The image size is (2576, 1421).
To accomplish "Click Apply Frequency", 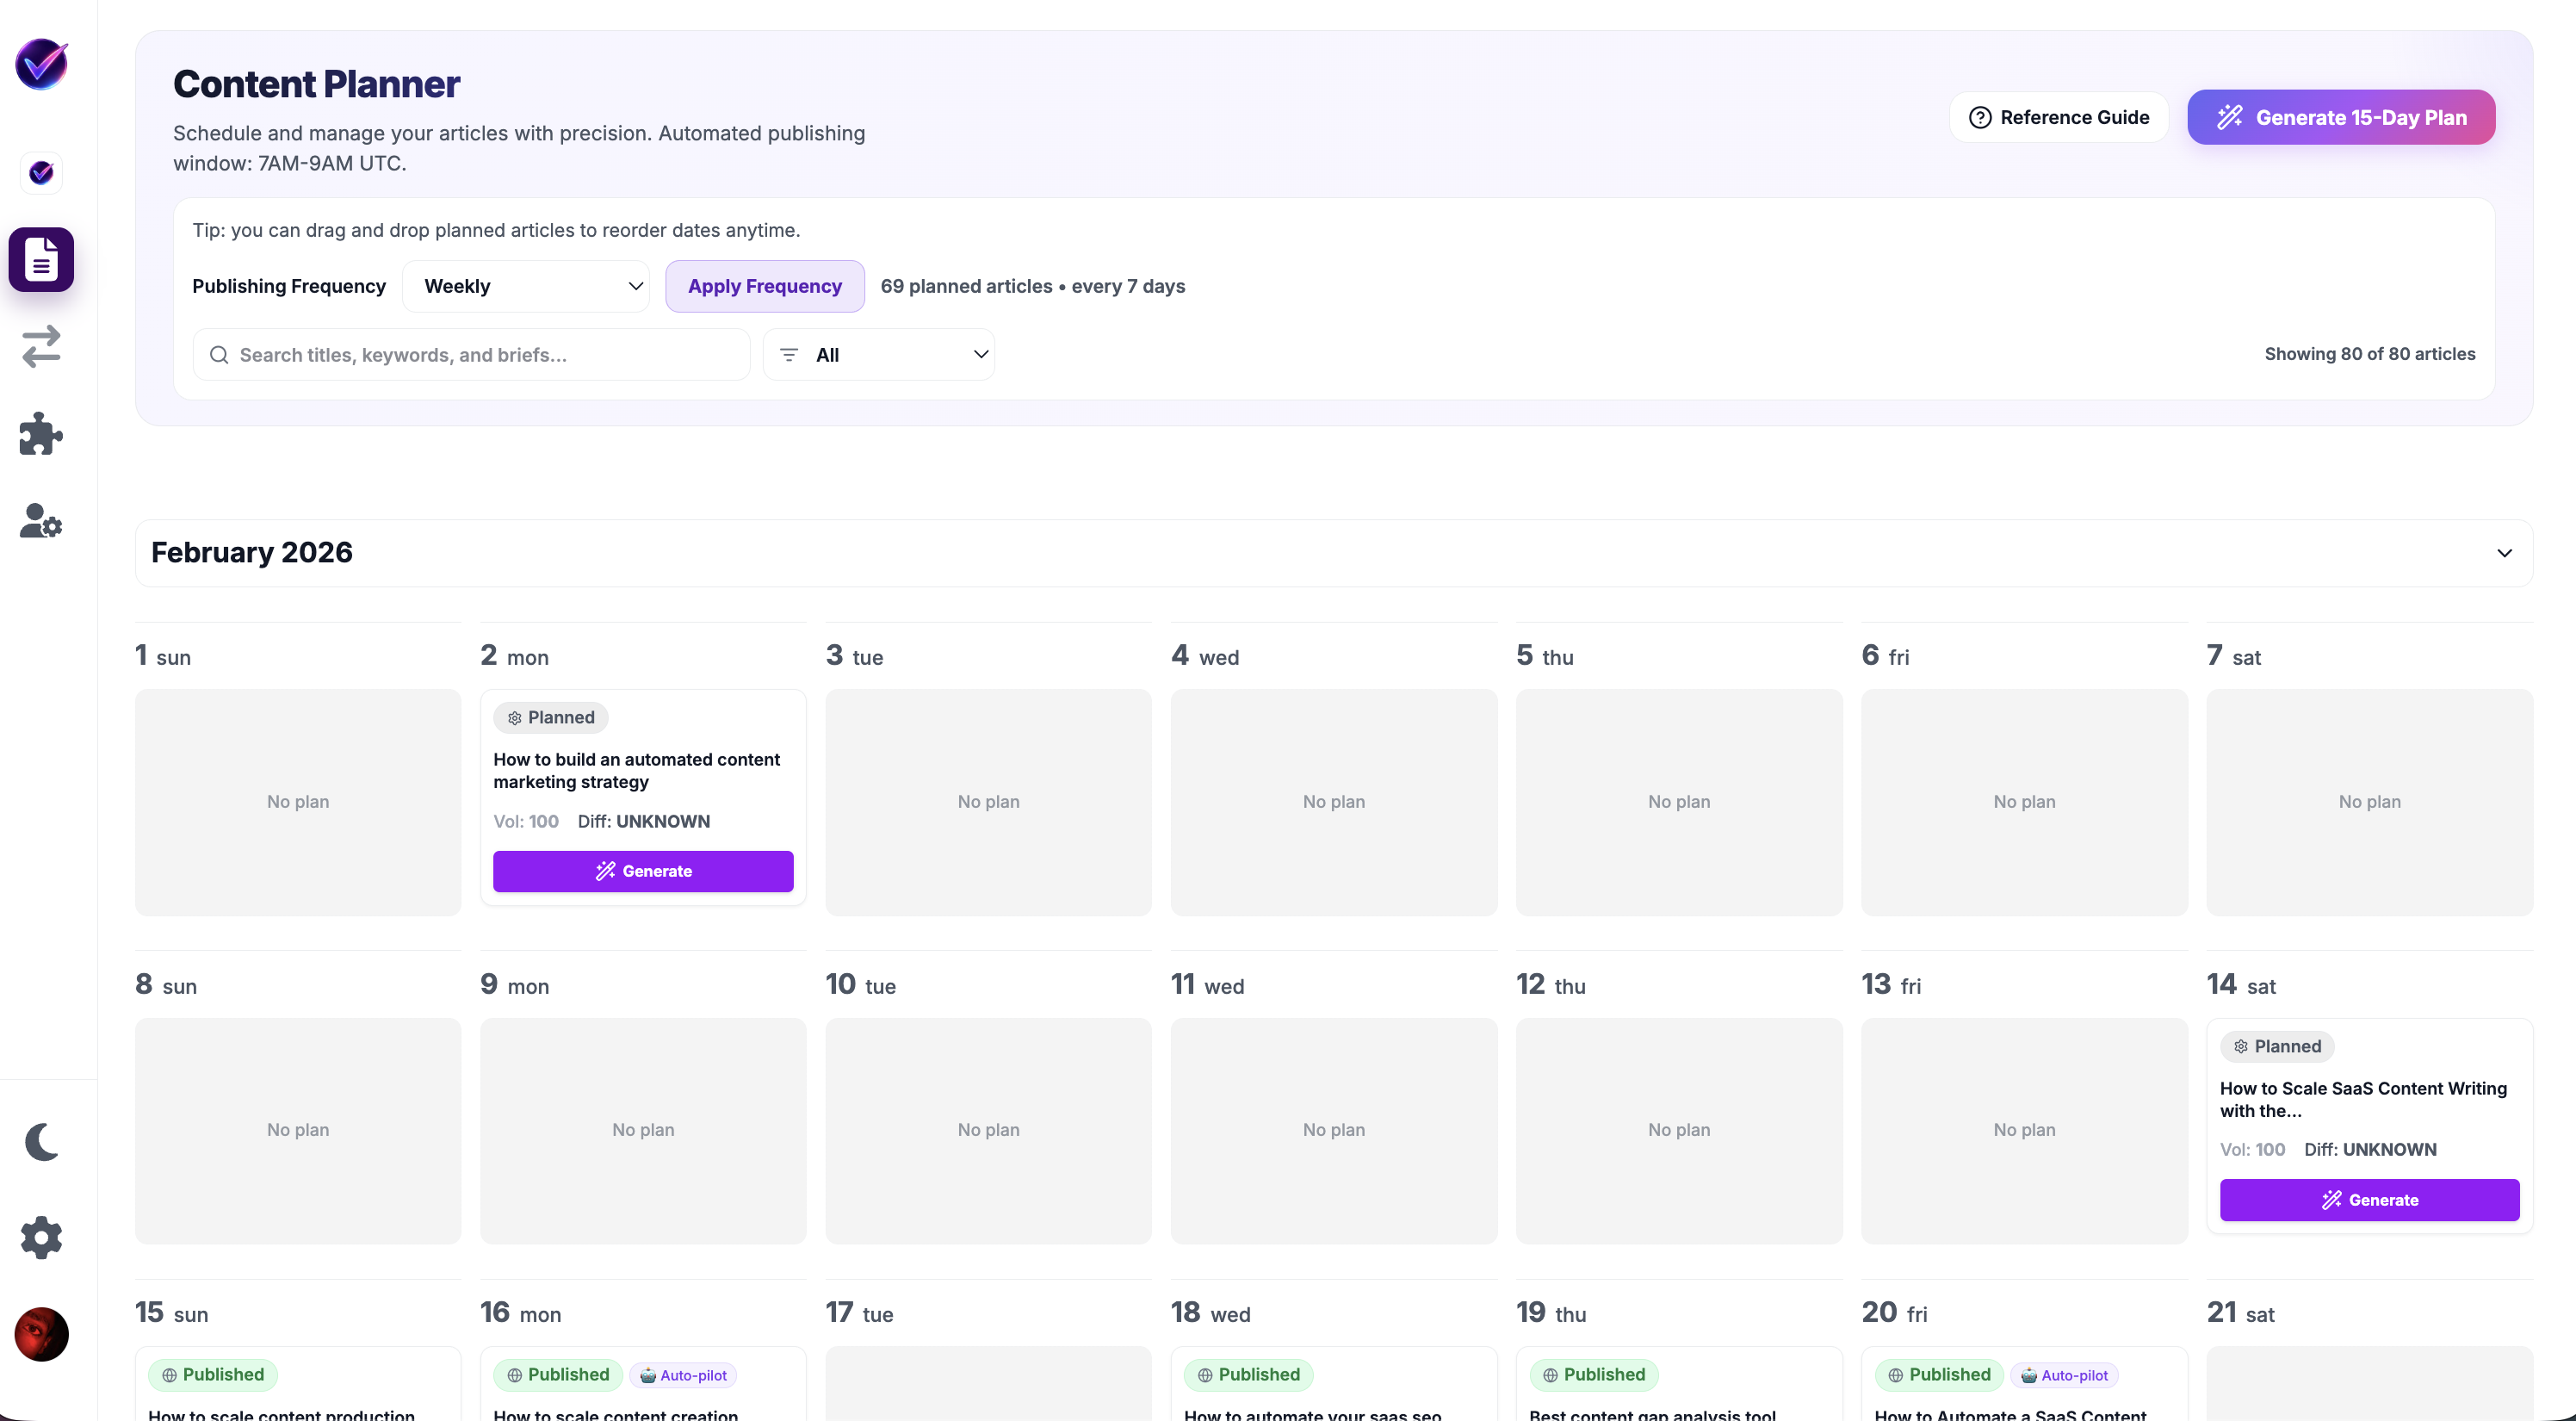I will [x=764, y=286].
